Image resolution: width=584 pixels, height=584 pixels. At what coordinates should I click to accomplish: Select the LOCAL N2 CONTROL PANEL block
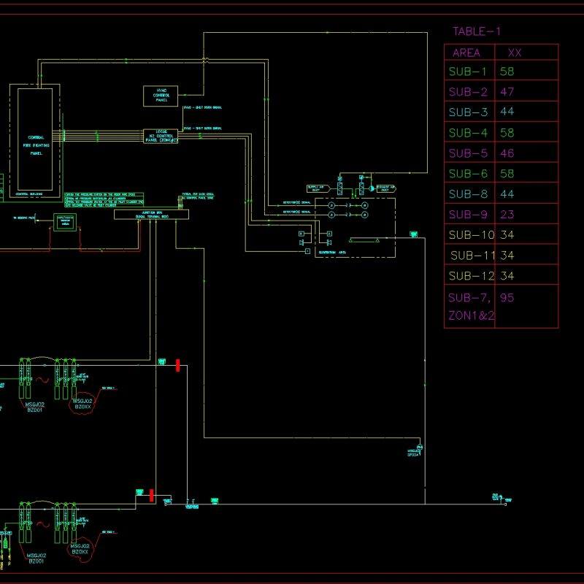[x=162, y=136]
